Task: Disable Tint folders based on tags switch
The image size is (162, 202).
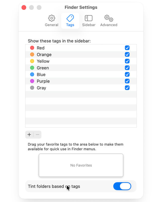Action: click(122, 186)
